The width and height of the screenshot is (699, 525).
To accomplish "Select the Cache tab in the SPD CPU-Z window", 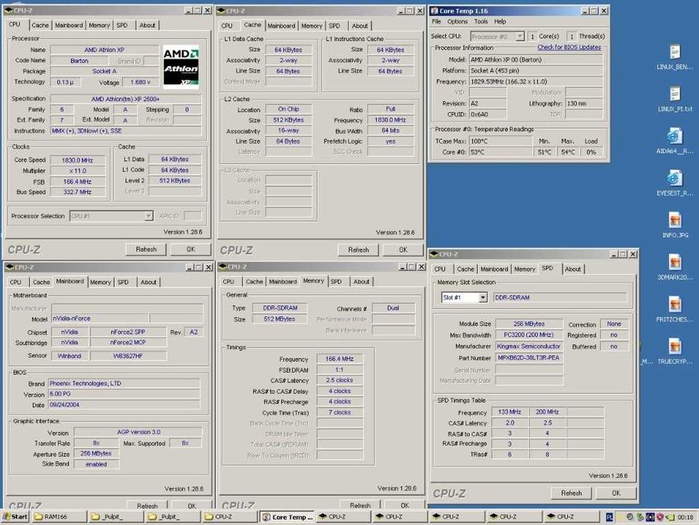I will pyautogui.click(x=465, y=269).
